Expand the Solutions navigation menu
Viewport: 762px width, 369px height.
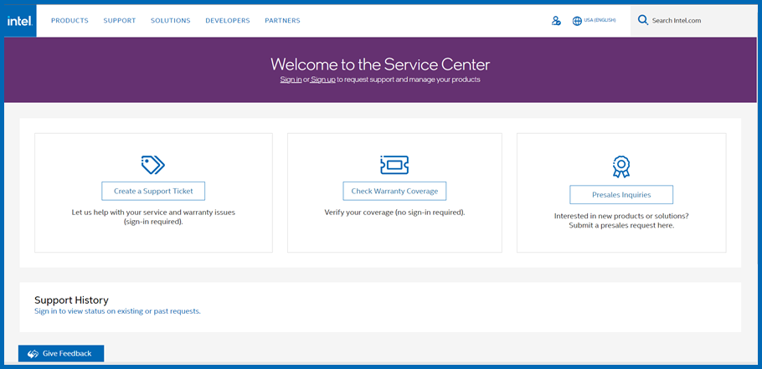point(170,21)
